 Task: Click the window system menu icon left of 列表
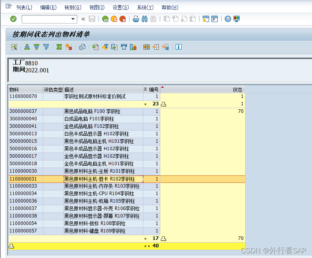[9, 6]
